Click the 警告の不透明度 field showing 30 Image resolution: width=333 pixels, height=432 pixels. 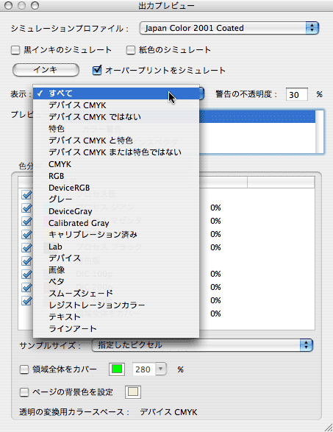[x=297, y=95]
